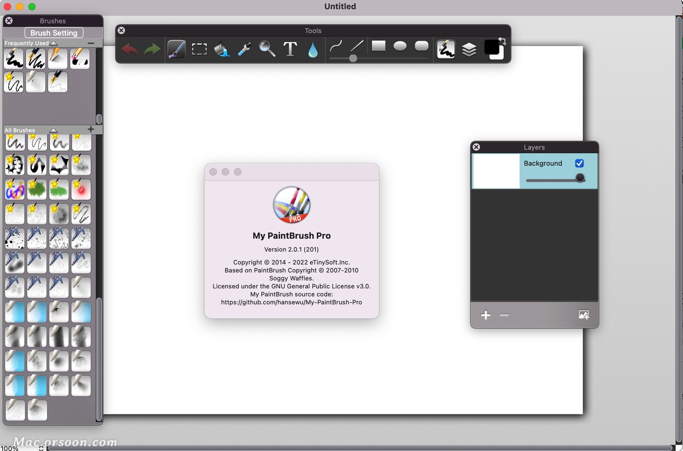Uncheck the Background layer checkbox

[x=579, y=163]
